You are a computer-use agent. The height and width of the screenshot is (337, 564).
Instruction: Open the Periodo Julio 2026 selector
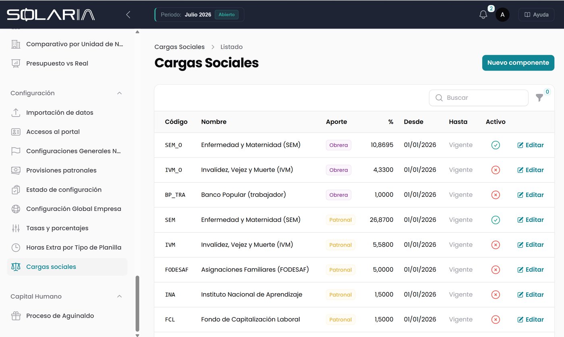pyautogui.click(x=199, y=15)
